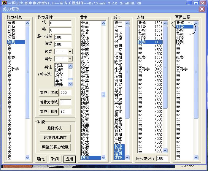Viewport: 208px width, 171px height.
Task: Focus the 修改友好度 value field
Action: pyautogui.click(x=162, y=159)
